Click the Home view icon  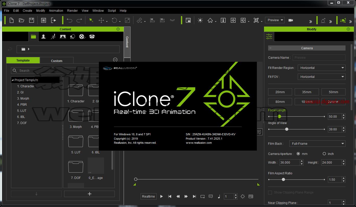(x=210, y=20)
